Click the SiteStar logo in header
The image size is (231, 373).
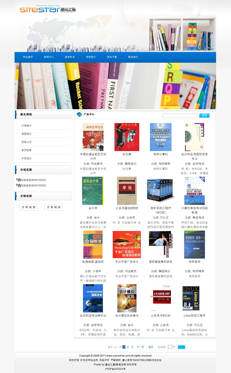(48, 9)
